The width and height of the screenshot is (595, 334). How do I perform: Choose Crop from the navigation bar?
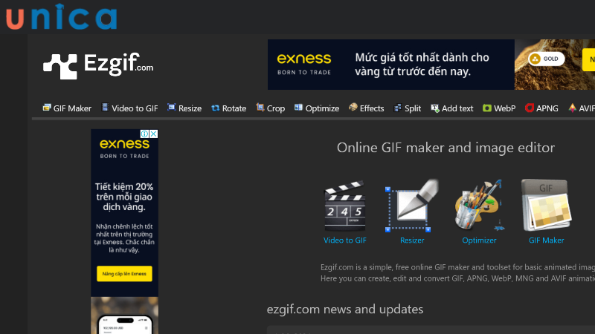tap(271, 108)
